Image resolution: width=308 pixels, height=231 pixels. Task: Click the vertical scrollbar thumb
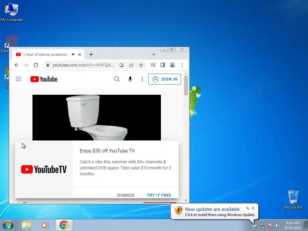pyautogui.click(x=186, y=85)
